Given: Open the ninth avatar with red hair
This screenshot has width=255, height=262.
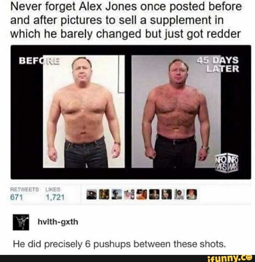Looking at the screenshot, I should point(192,194).
